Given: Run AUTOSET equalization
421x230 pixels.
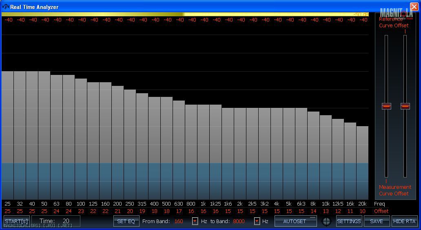Looking at the screenshot, I should click(x=296, y=221).
